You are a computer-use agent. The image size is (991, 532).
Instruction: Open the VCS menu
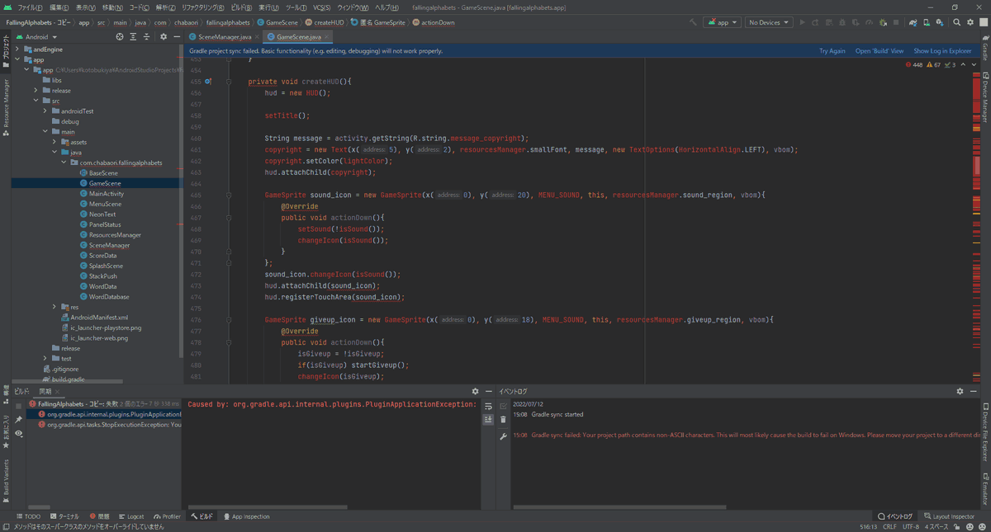pyautogui.click(x=321, y=7)
